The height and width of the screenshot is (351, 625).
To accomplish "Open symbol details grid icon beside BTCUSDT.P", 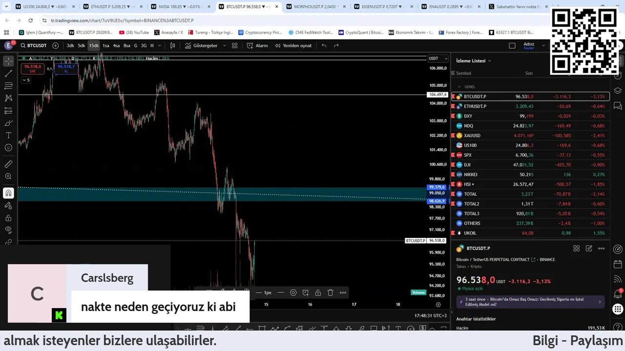I will [576, 249].
